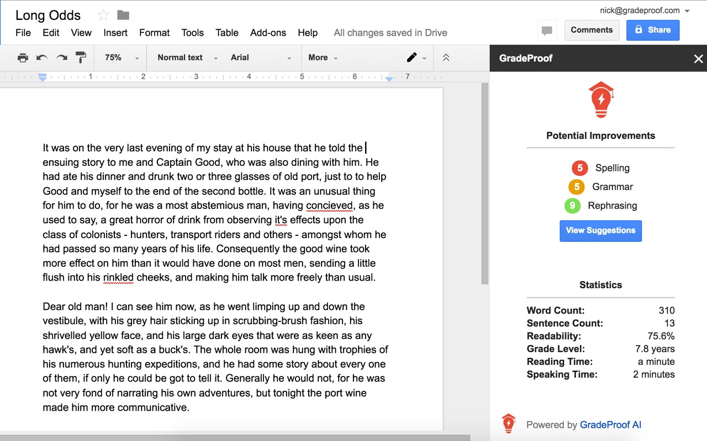Open the View menu

81,33
